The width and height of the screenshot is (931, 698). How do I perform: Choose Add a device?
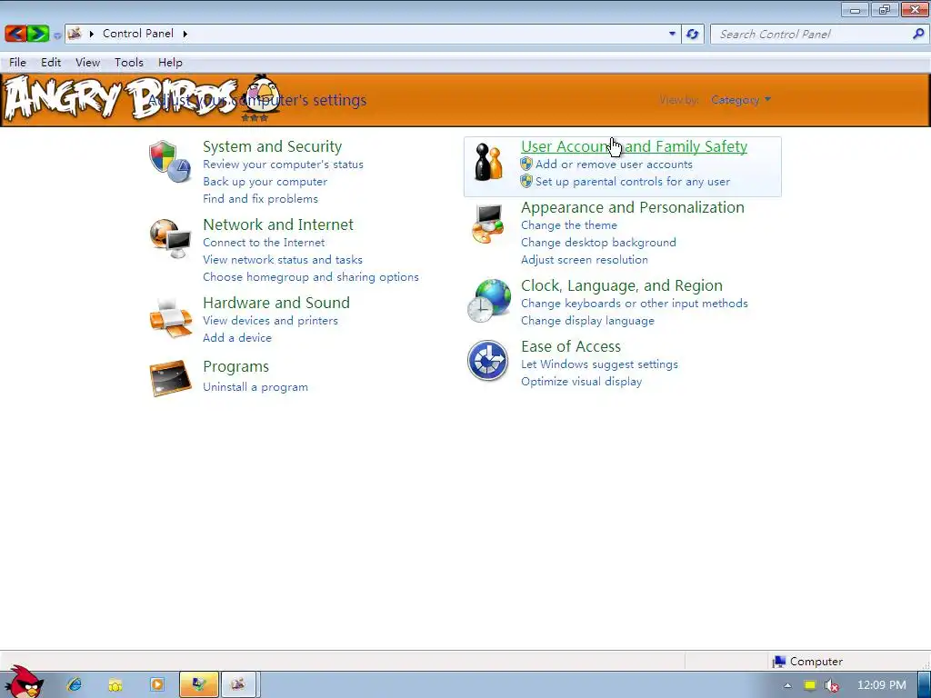click(x=237, y=338)
